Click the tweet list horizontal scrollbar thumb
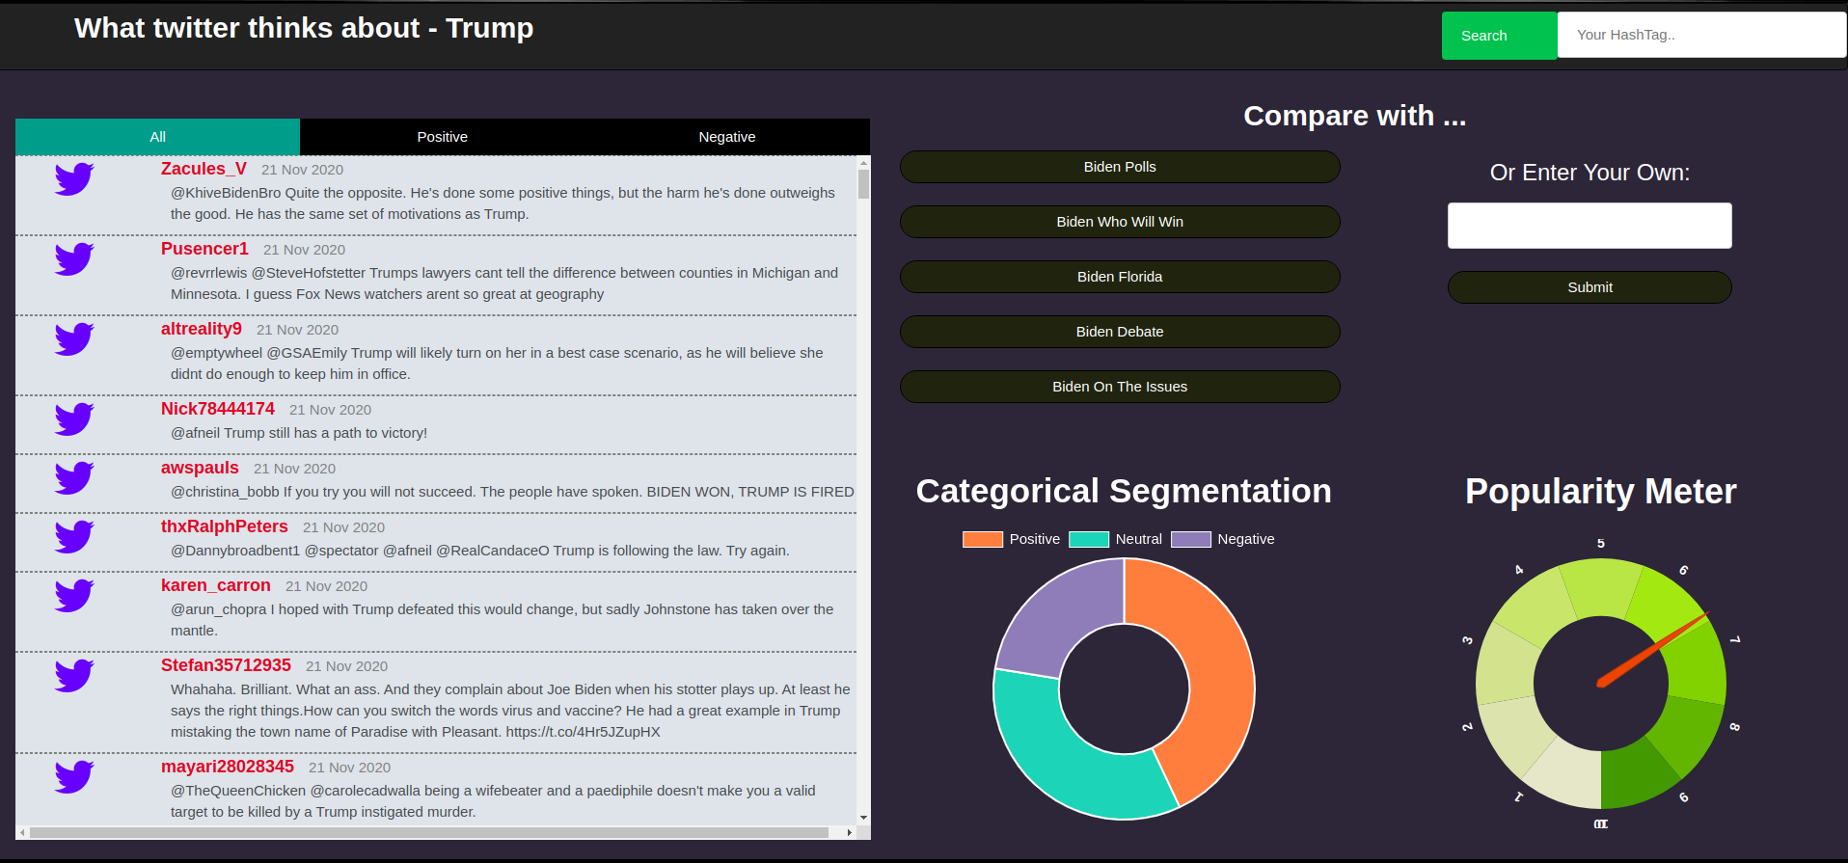Viewport: 1848px width, 863px height. 428,832
